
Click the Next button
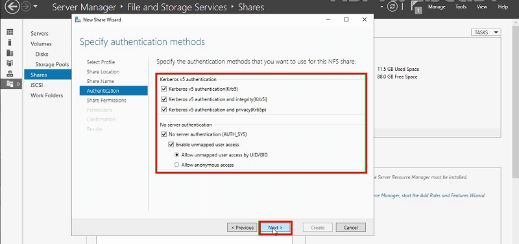[x=275, y=228]
